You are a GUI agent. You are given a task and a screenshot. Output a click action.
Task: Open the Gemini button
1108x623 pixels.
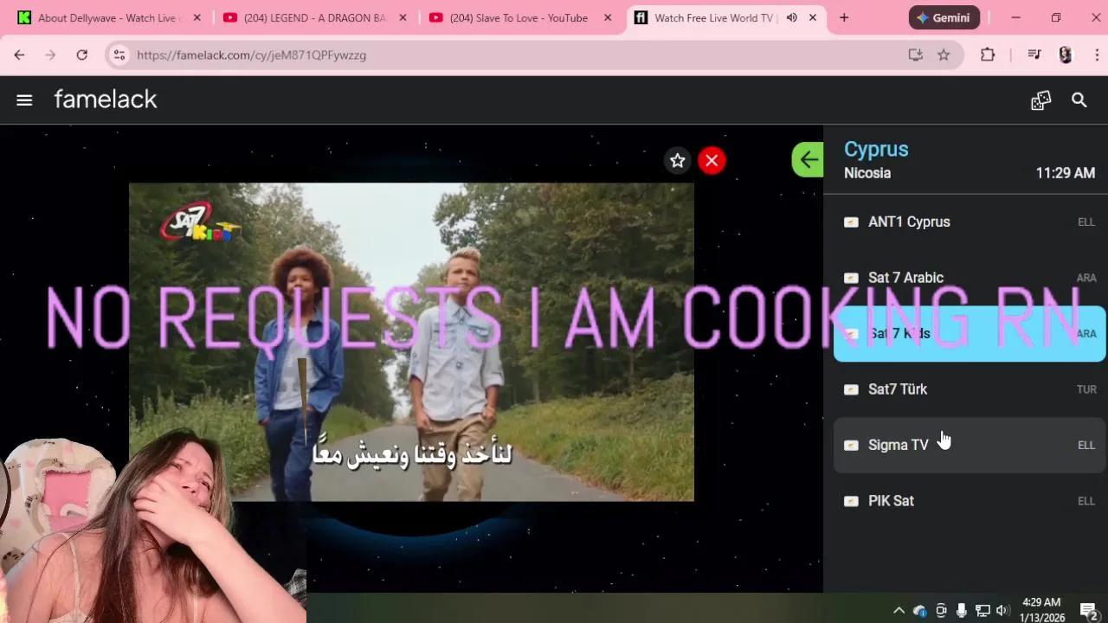(x=944, y=17)
